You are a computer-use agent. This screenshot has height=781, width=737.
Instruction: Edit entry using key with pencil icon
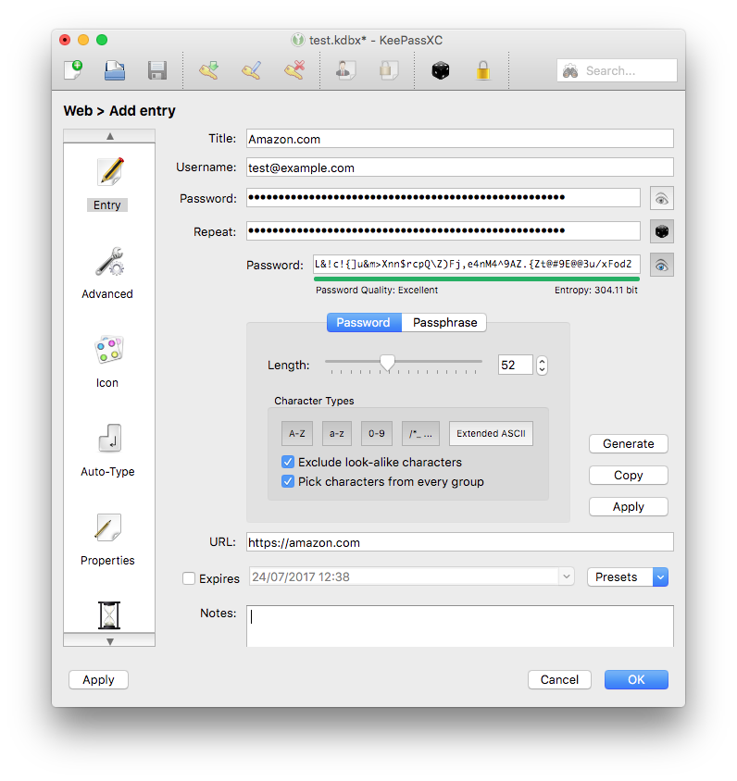click(252, 70)
